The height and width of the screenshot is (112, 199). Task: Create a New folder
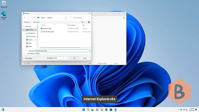click(x=37, y=22)
